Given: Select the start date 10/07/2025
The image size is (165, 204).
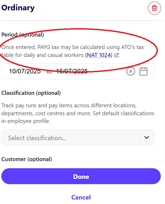Looking at the screenshot, I should [x=25, y=71].
